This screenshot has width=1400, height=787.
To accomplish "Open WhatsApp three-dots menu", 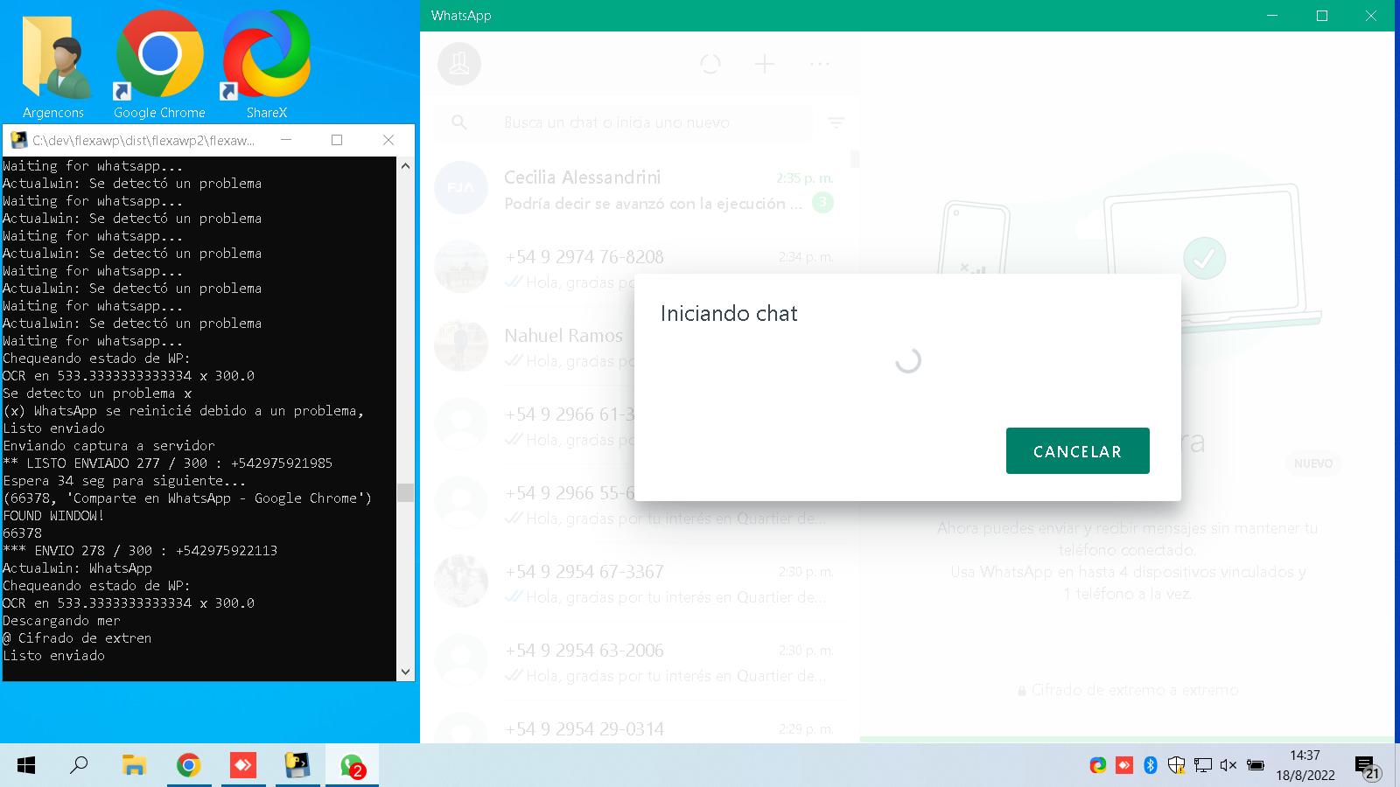I will pyautogui.click(x=820, y=64).
